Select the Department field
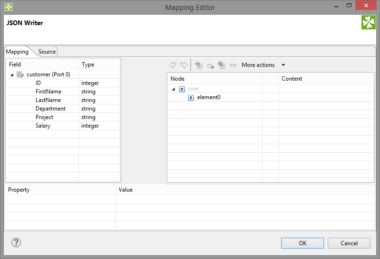The width and height of the screenshot is (380, 259). pos(50,109)
